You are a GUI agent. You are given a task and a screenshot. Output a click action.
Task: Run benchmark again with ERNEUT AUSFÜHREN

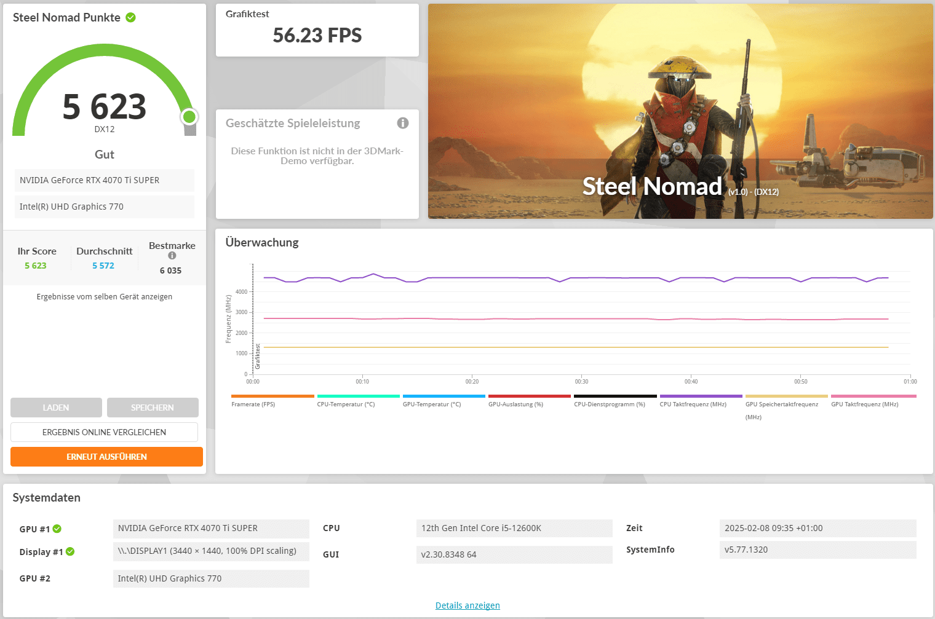coord(106,457)
